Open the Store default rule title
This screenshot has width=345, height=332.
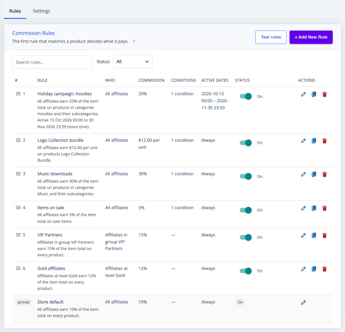(50, 302)
